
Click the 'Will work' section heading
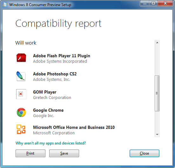pyautogui.click(x=26, y=43)
